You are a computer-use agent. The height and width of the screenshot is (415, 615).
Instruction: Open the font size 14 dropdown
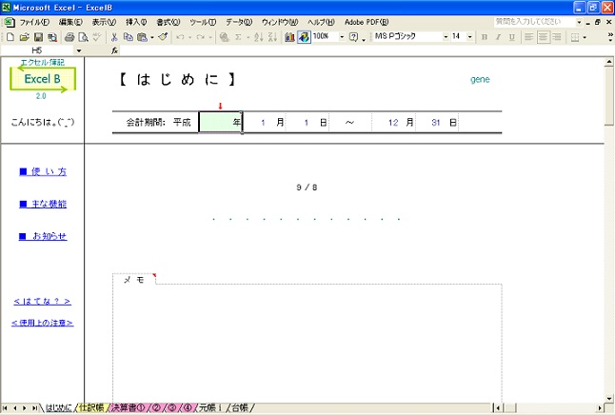469,36
